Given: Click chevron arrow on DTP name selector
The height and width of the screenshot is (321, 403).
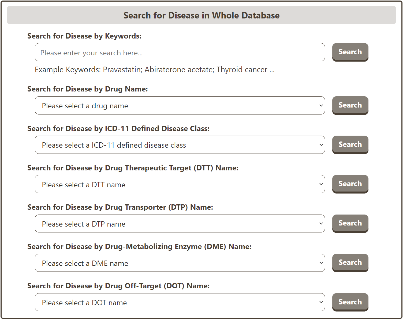Looking at the screenshot, I should point(321,224).
